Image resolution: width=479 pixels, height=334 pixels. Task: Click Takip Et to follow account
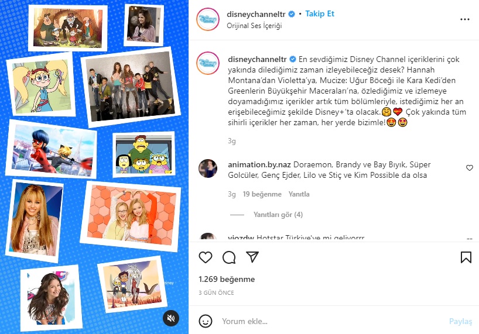tap(320, 13)
